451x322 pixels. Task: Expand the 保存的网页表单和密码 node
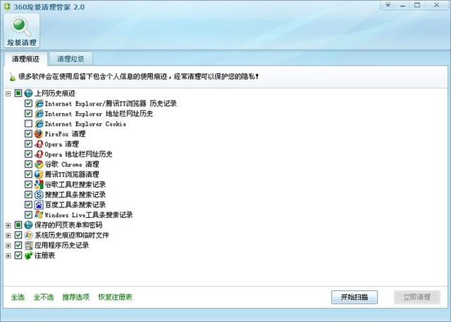pos(8,225)
